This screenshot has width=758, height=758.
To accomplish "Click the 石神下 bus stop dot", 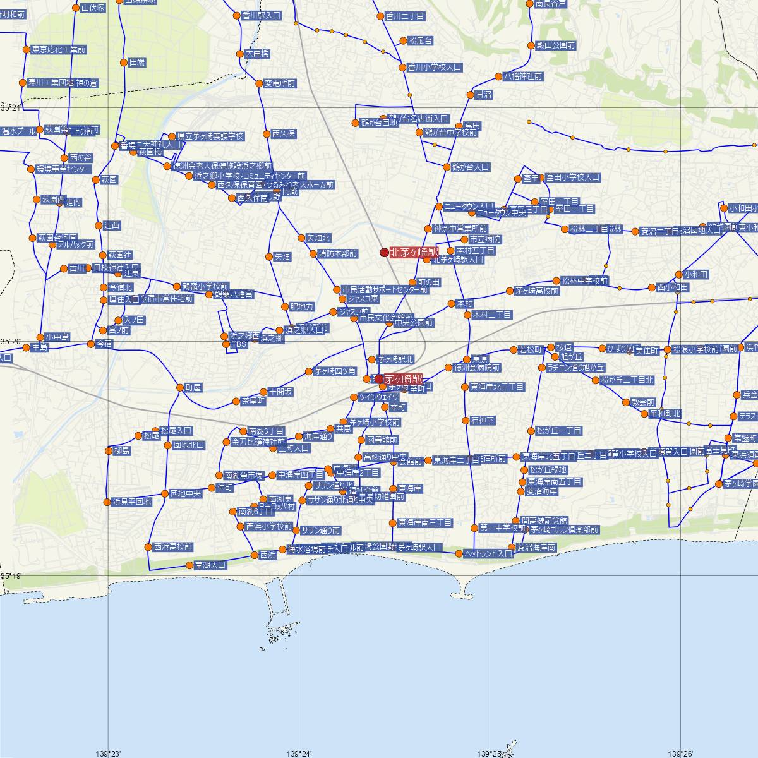I will point(466,420).
